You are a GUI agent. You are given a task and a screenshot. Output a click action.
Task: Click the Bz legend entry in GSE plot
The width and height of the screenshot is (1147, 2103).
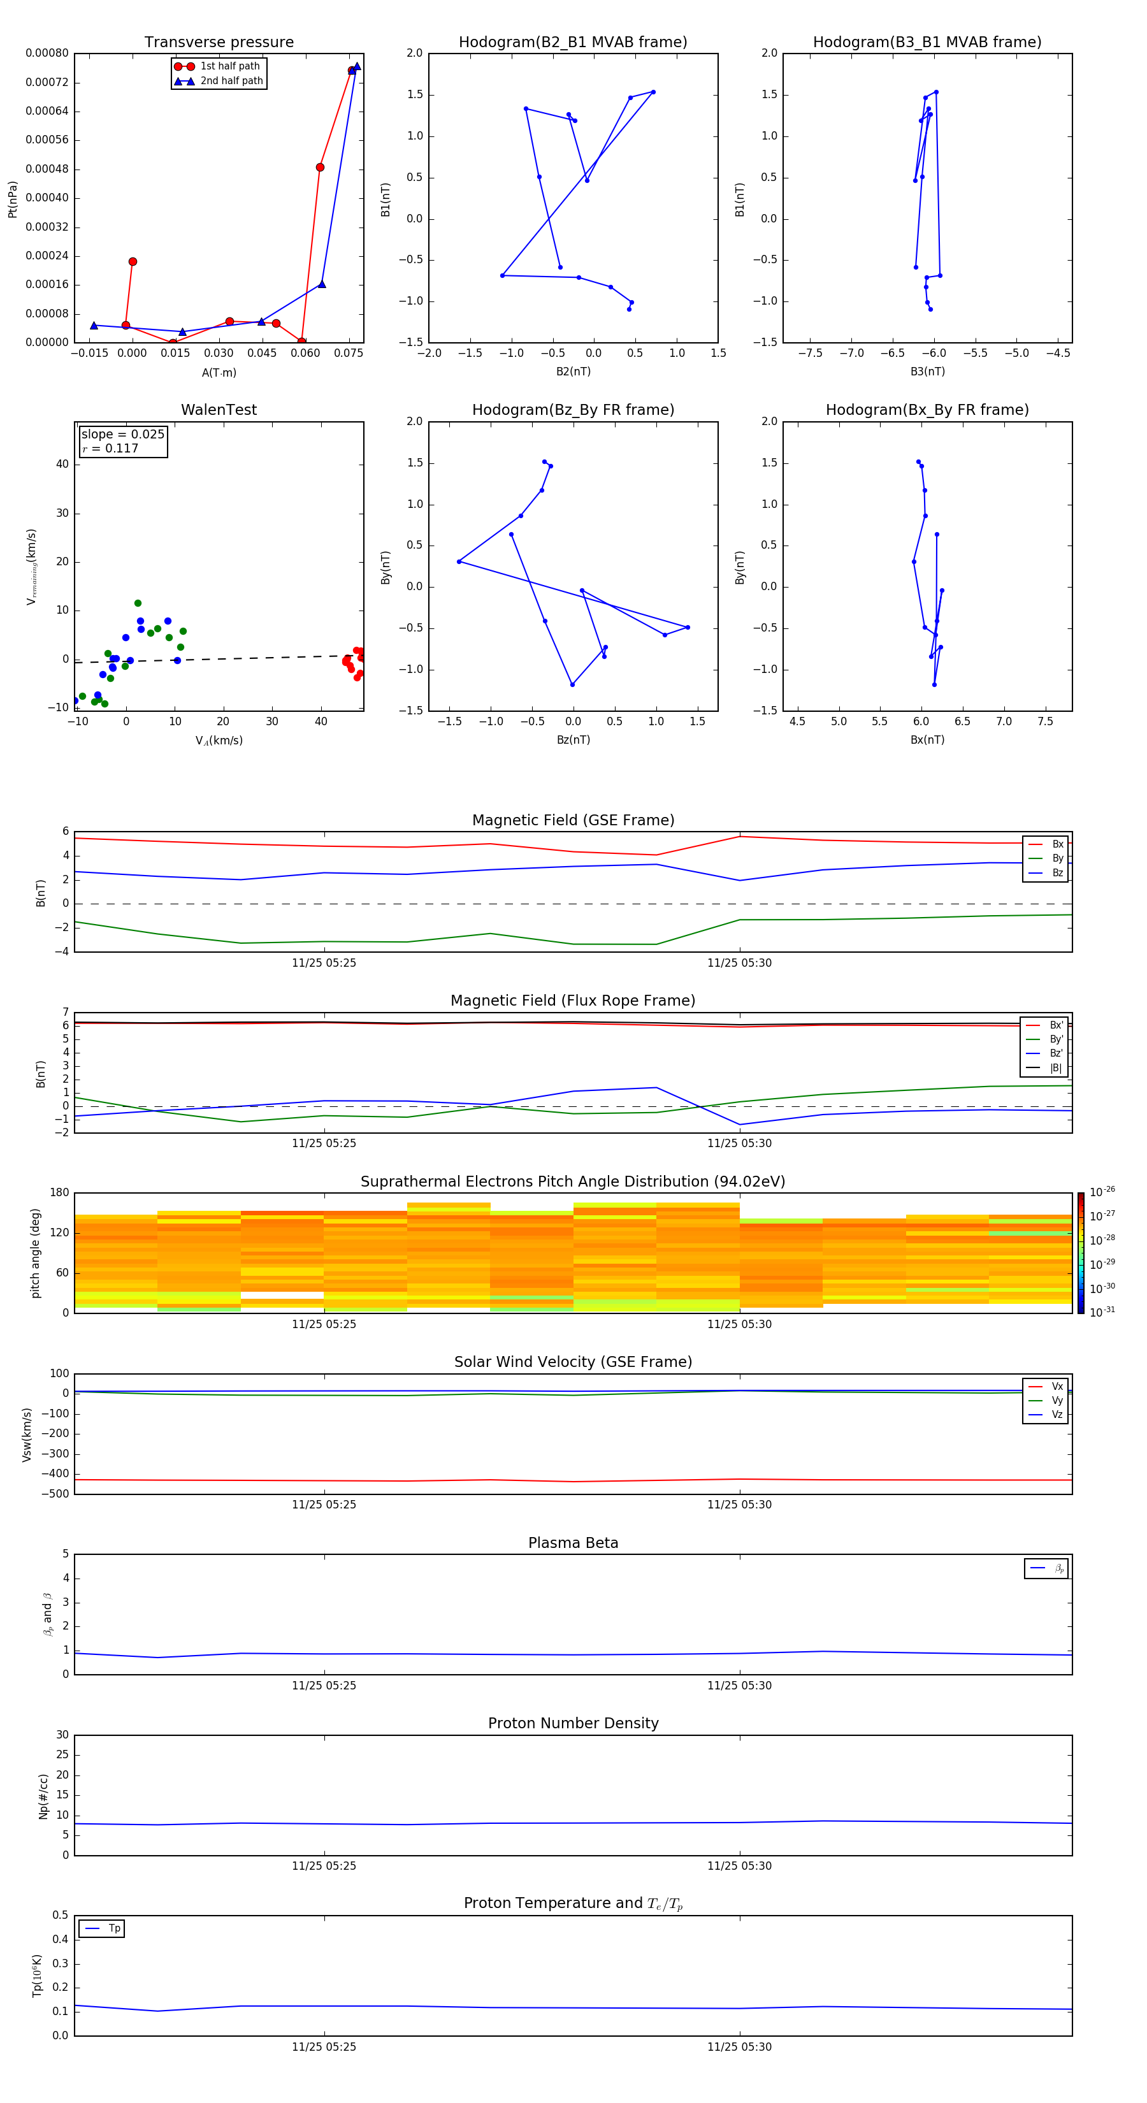point(1046,872)
